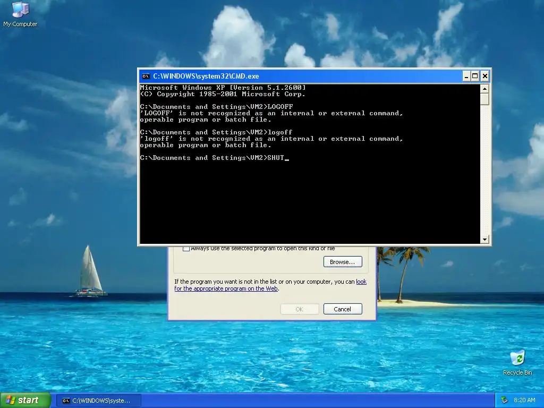The width and height of the screenshot is (544, 408).
Task: Click the uppercase LOGOFF command line
Action: pos(217,107)
